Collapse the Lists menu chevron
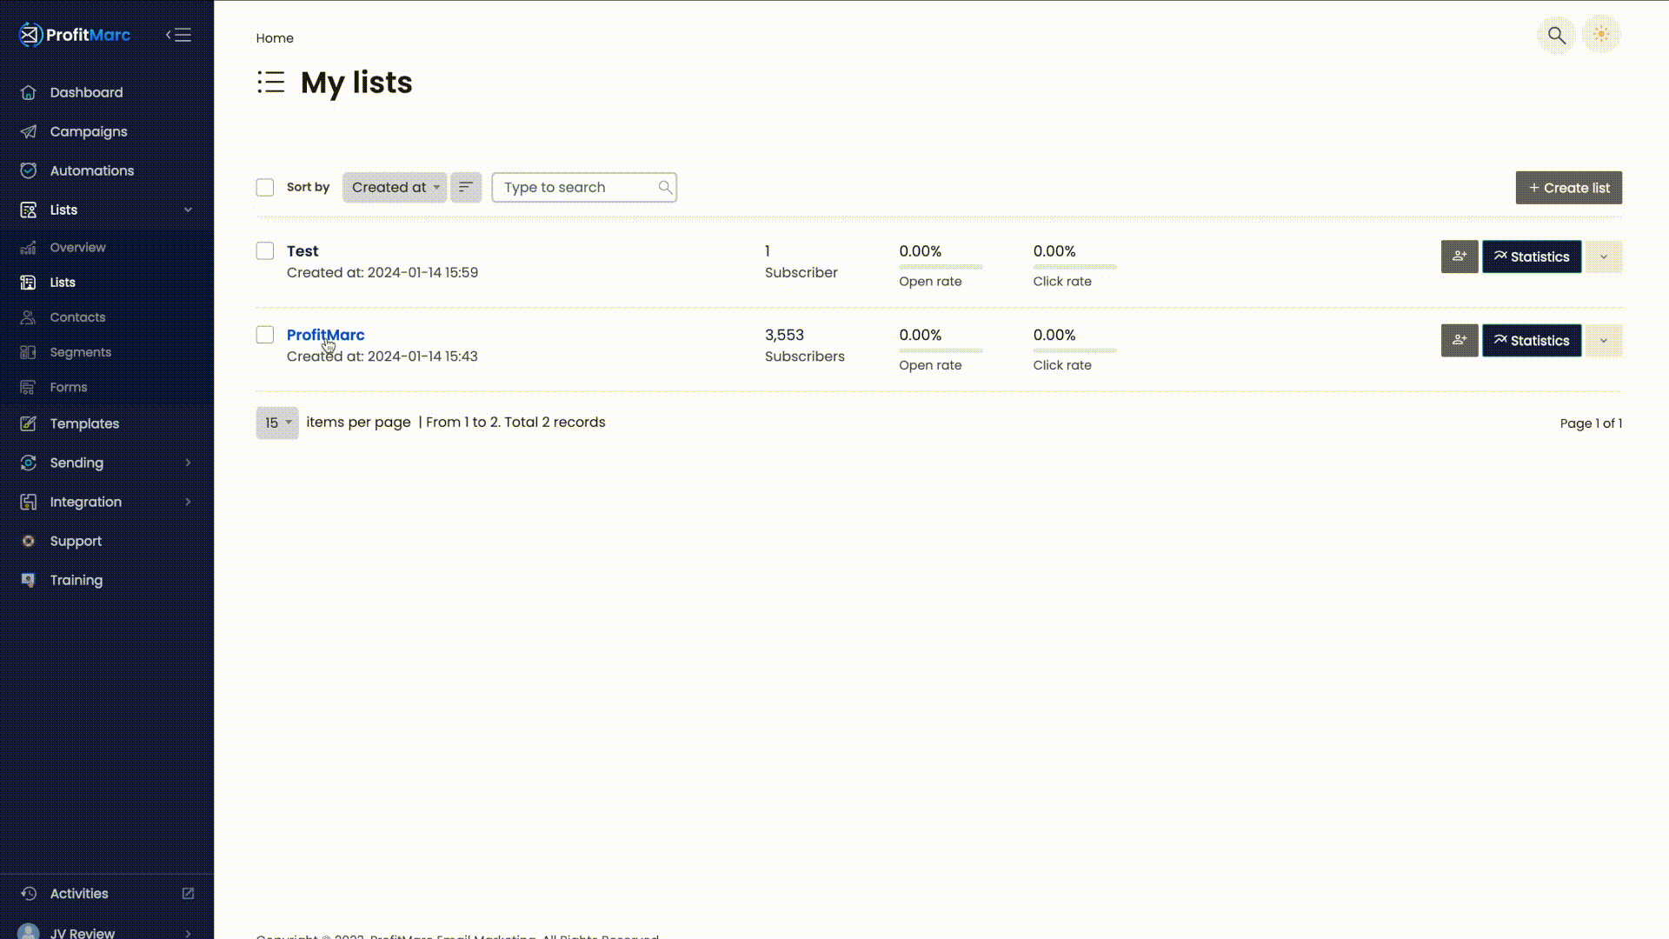This screenshot has height=939, width=1669. [188, 210]
